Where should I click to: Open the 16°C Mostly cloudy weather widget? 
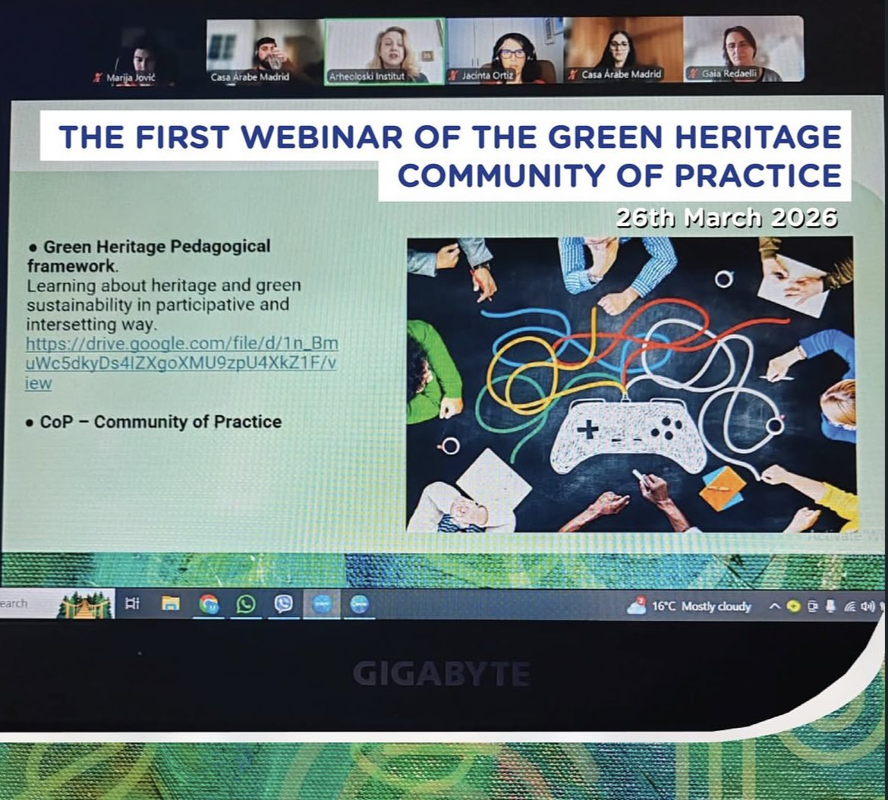point(689,606)
